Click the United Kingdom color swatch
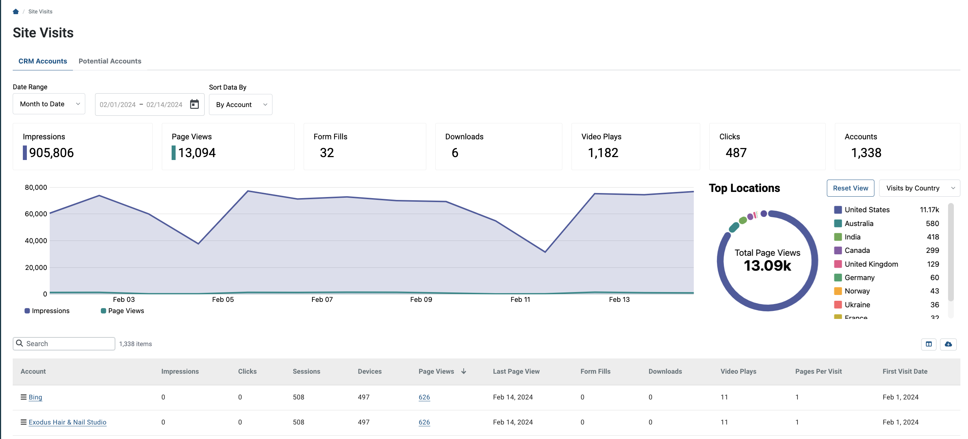Image resolution: width=968 pixels, height=439 pixels. 838,264
